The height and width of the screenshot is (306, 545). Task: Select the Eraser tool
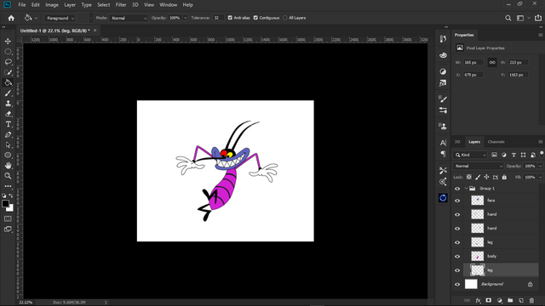[8, 114]
